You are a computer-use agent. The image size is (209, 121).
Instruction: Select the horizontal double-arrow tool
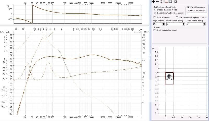(x=157, y=2)
